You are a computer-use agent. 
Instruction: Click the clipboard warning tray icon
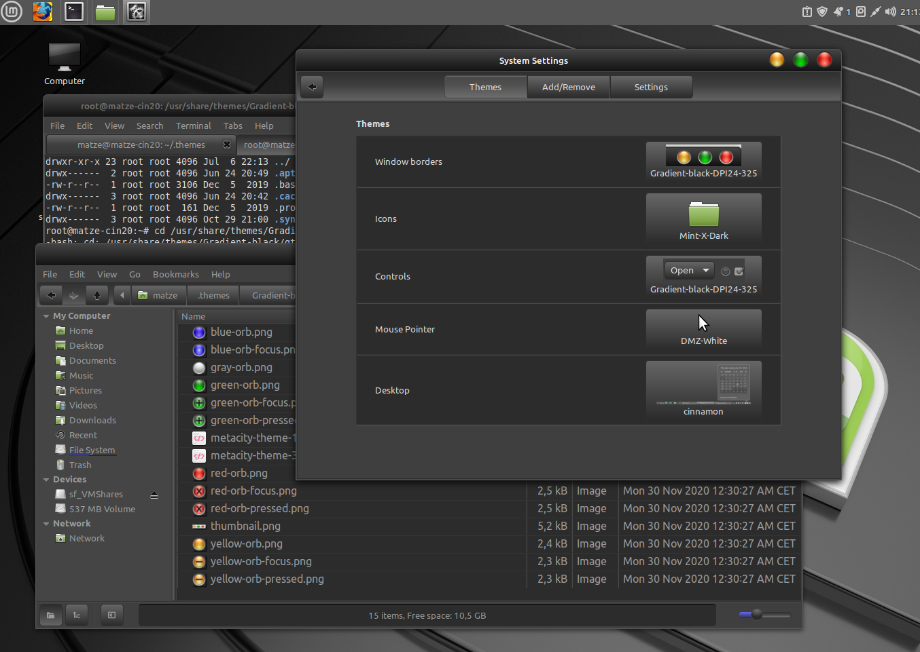(807, 12)
